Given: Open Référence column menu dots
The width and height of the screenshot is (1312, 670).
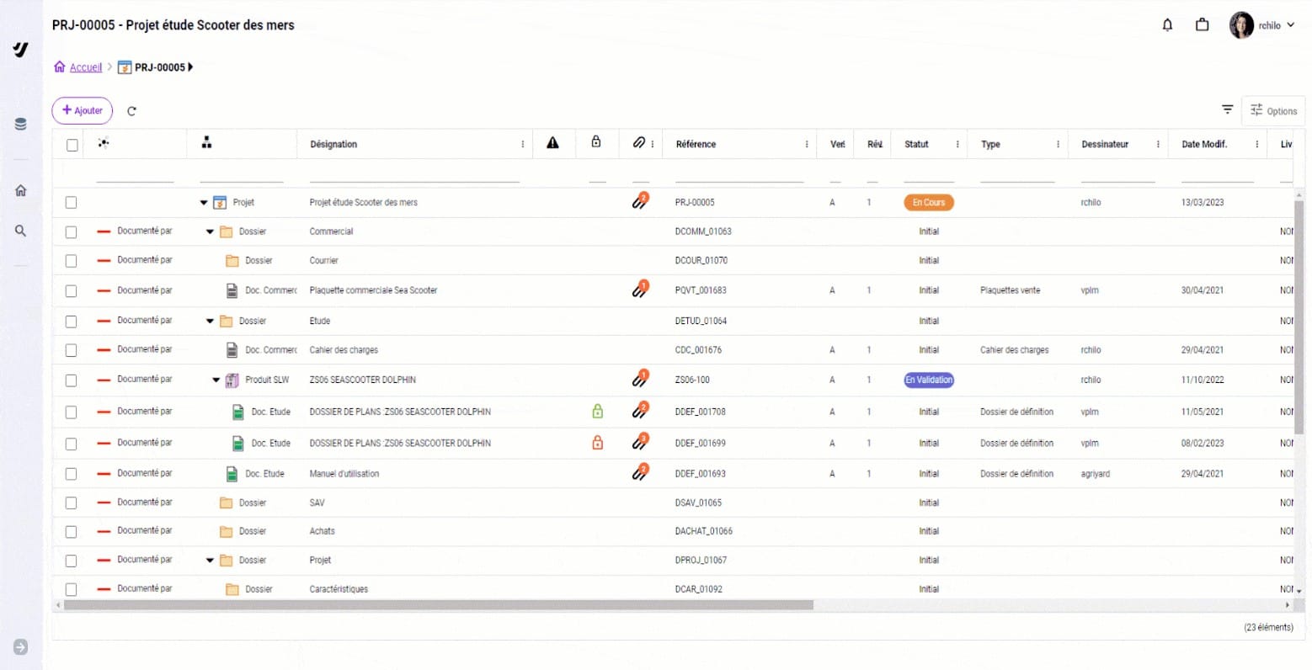Looking at the screenshot, I should point(807,144).
